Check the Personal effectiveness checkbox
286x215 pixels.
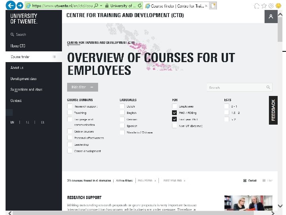click(x=70, y=138)
